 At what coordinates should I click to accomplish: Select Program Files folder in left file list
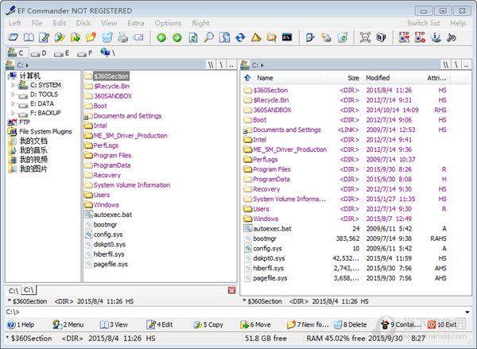pyautogui.click(x=107, y=156)
